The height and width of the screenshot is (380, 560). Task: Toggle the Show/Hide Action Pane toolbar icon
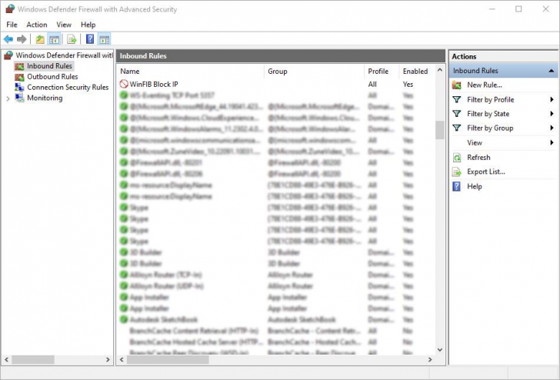[105, 39]
